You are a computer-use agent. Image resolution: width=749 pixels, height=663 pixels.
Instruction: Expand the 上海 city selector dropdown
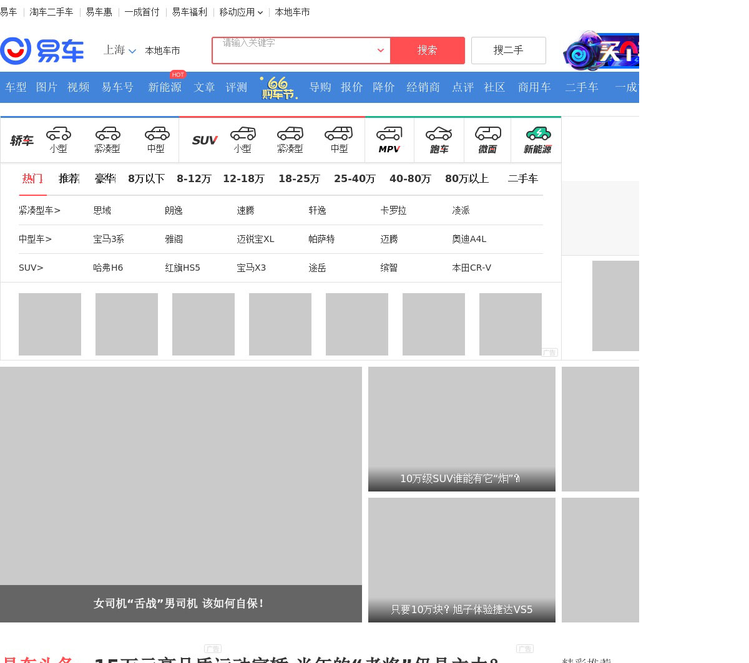[x=119, y=51]
